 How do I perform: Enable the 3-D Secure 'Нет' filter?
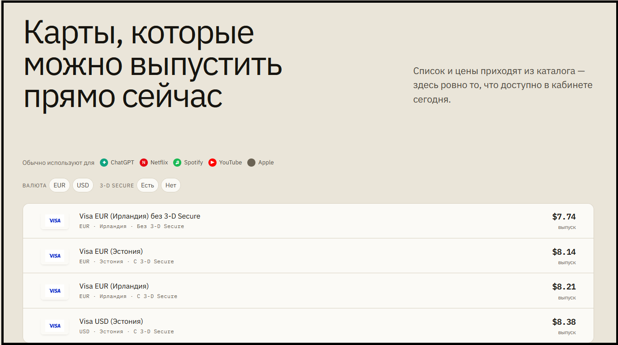[171, 185]
